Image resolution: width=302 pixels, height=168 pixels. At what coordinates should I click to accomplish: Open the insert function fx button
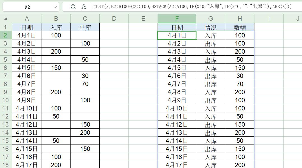(84, 7)
